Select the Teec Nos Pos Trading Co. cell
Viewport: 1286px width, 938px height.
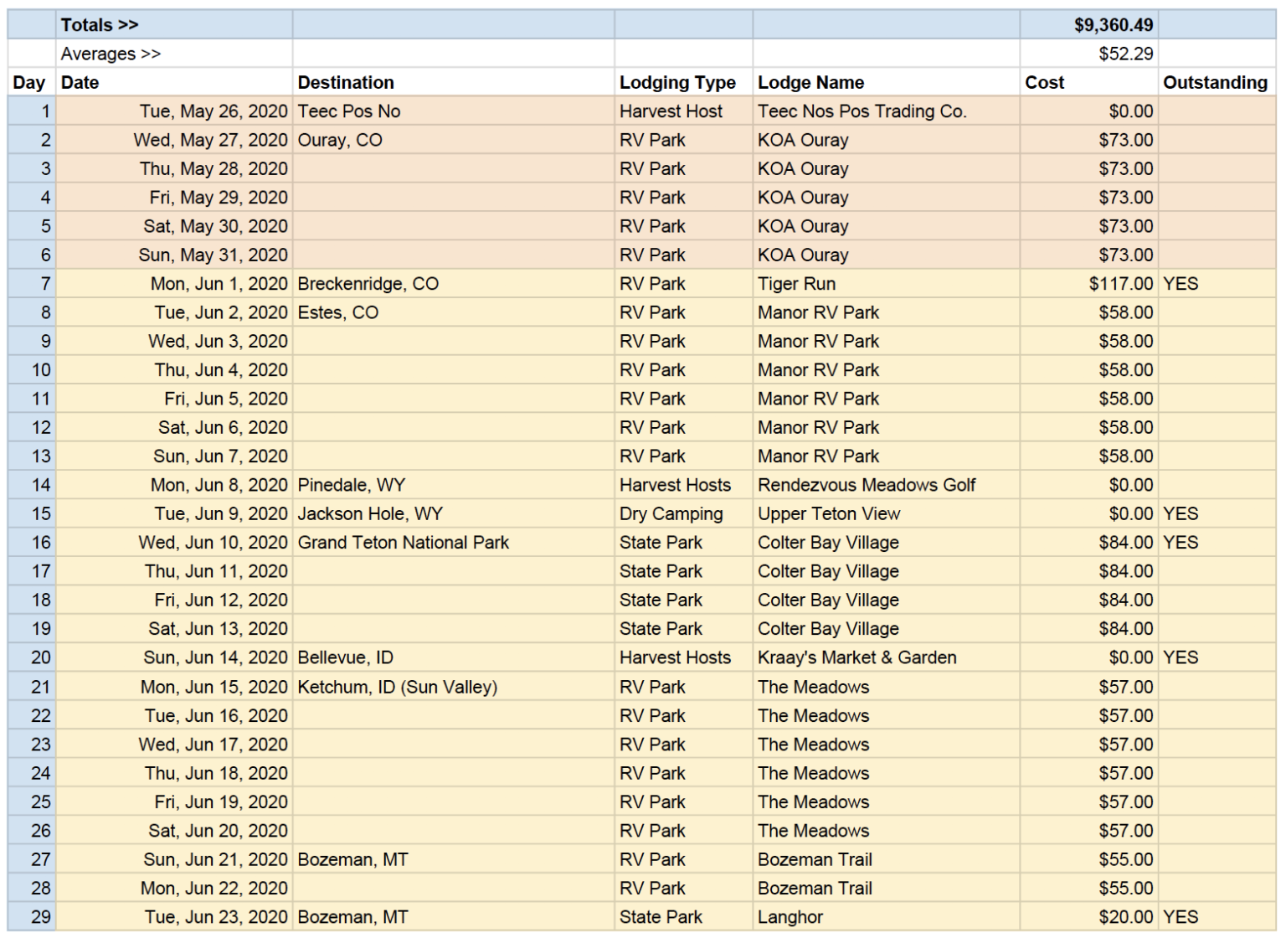pyautogui.click(x=862, y=111)
